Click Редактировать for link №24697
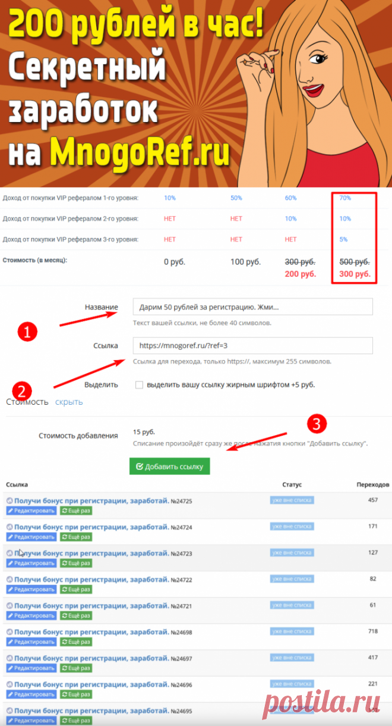392x726 pixels. (x=31, y=668)
